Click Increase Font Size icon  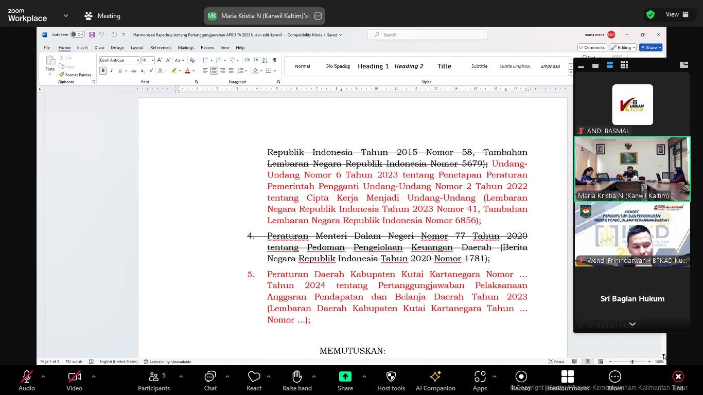pos(160,60)
